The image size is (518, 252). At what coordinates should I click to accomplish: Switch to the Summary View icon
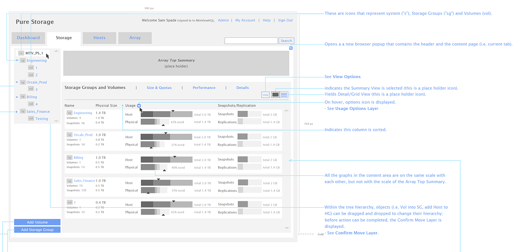coord(275,95)
